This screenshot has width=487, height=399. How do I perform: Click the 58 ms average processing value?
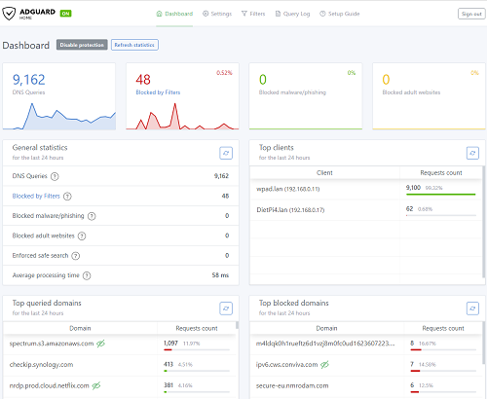[220, 275]
